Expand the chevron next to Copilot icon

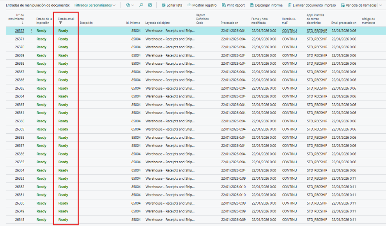[133, 5]
